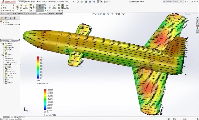
Task: Click the Print icon in the top toolbar
Action: tap(90, 2)
